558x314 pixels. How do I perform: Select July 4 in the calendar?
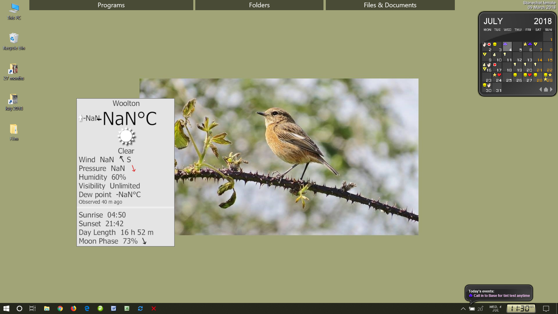(507, 47)
